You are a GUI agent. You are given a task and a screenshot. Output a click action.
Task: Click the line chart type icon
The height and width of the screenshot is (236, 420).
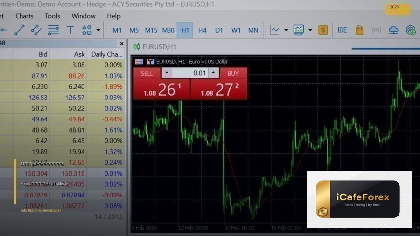(274, 30)
